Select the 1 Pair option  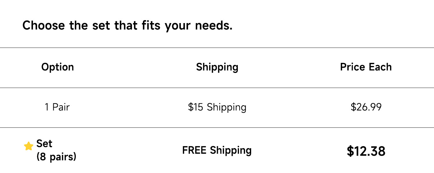tap(57, 107)
